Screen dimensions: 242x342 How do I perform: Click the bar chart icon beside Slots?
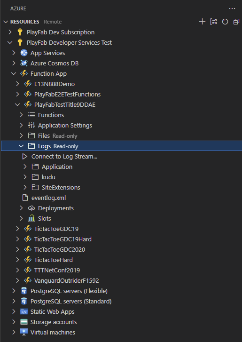point(31,218)
